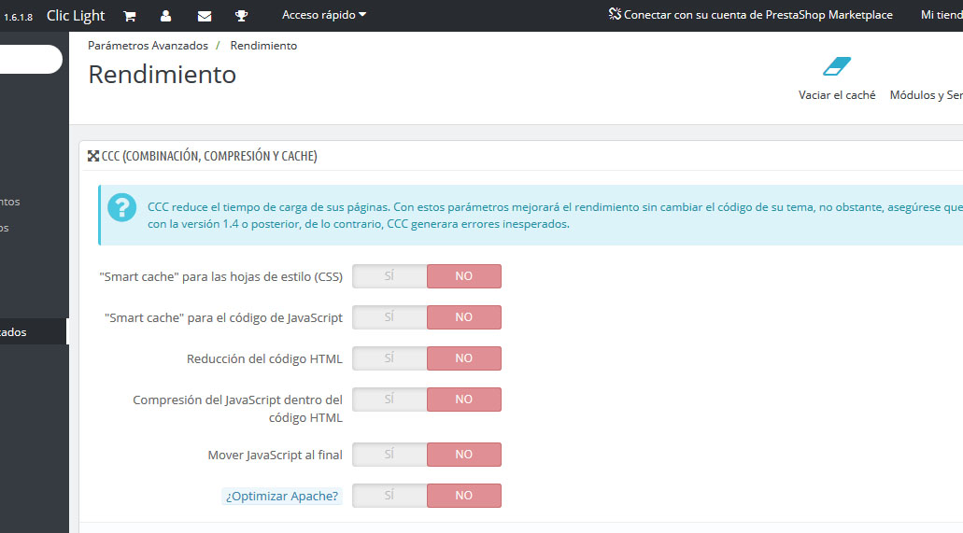Click the eraser icon for Vaciar el caché

pos(837,66)
